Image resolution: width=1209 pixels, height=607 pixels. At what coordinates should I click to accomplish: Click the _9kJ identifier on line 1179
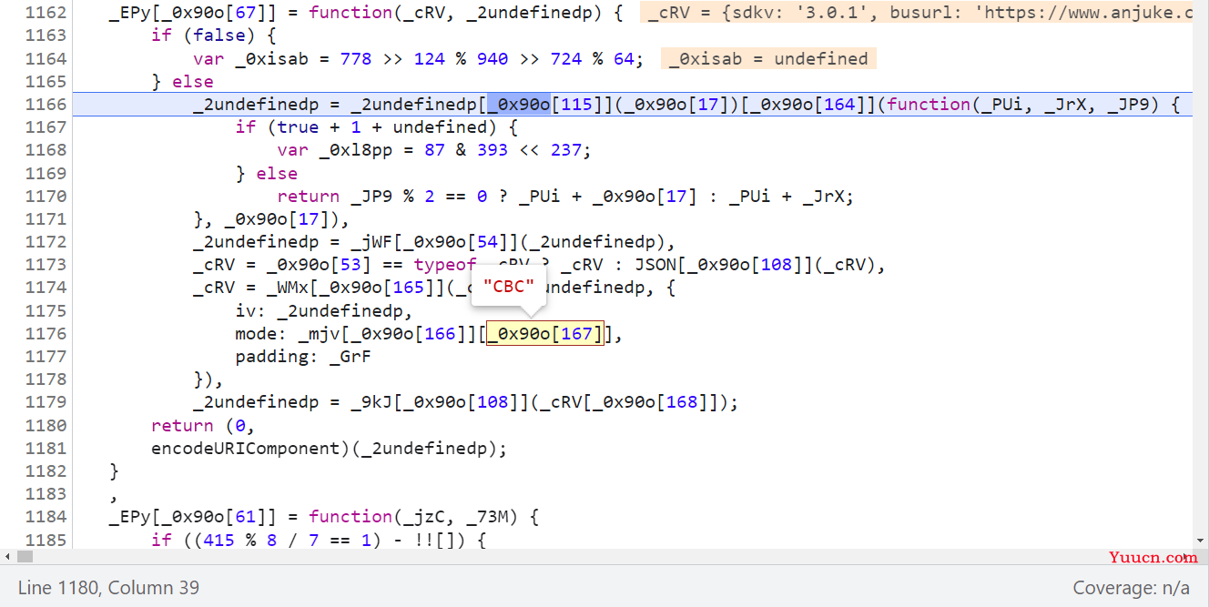[371, 402]
